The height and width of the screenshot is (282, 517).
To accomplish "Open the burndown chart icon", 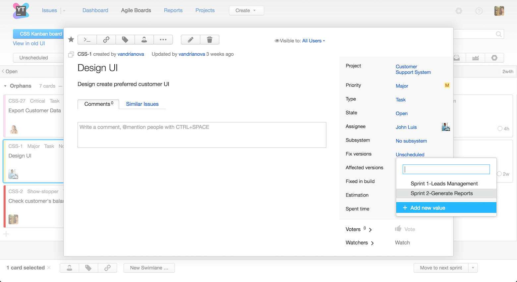I will [475, 58].
